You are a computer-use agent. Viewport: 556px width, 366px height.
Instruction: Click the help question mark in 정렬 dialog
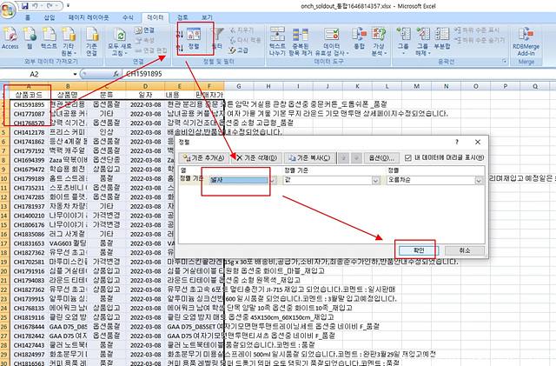pyautogui.click(x=457, y=142)
